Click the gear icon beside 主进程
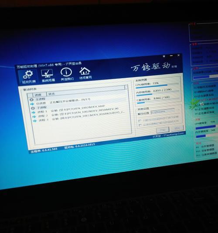 point(31,100)
